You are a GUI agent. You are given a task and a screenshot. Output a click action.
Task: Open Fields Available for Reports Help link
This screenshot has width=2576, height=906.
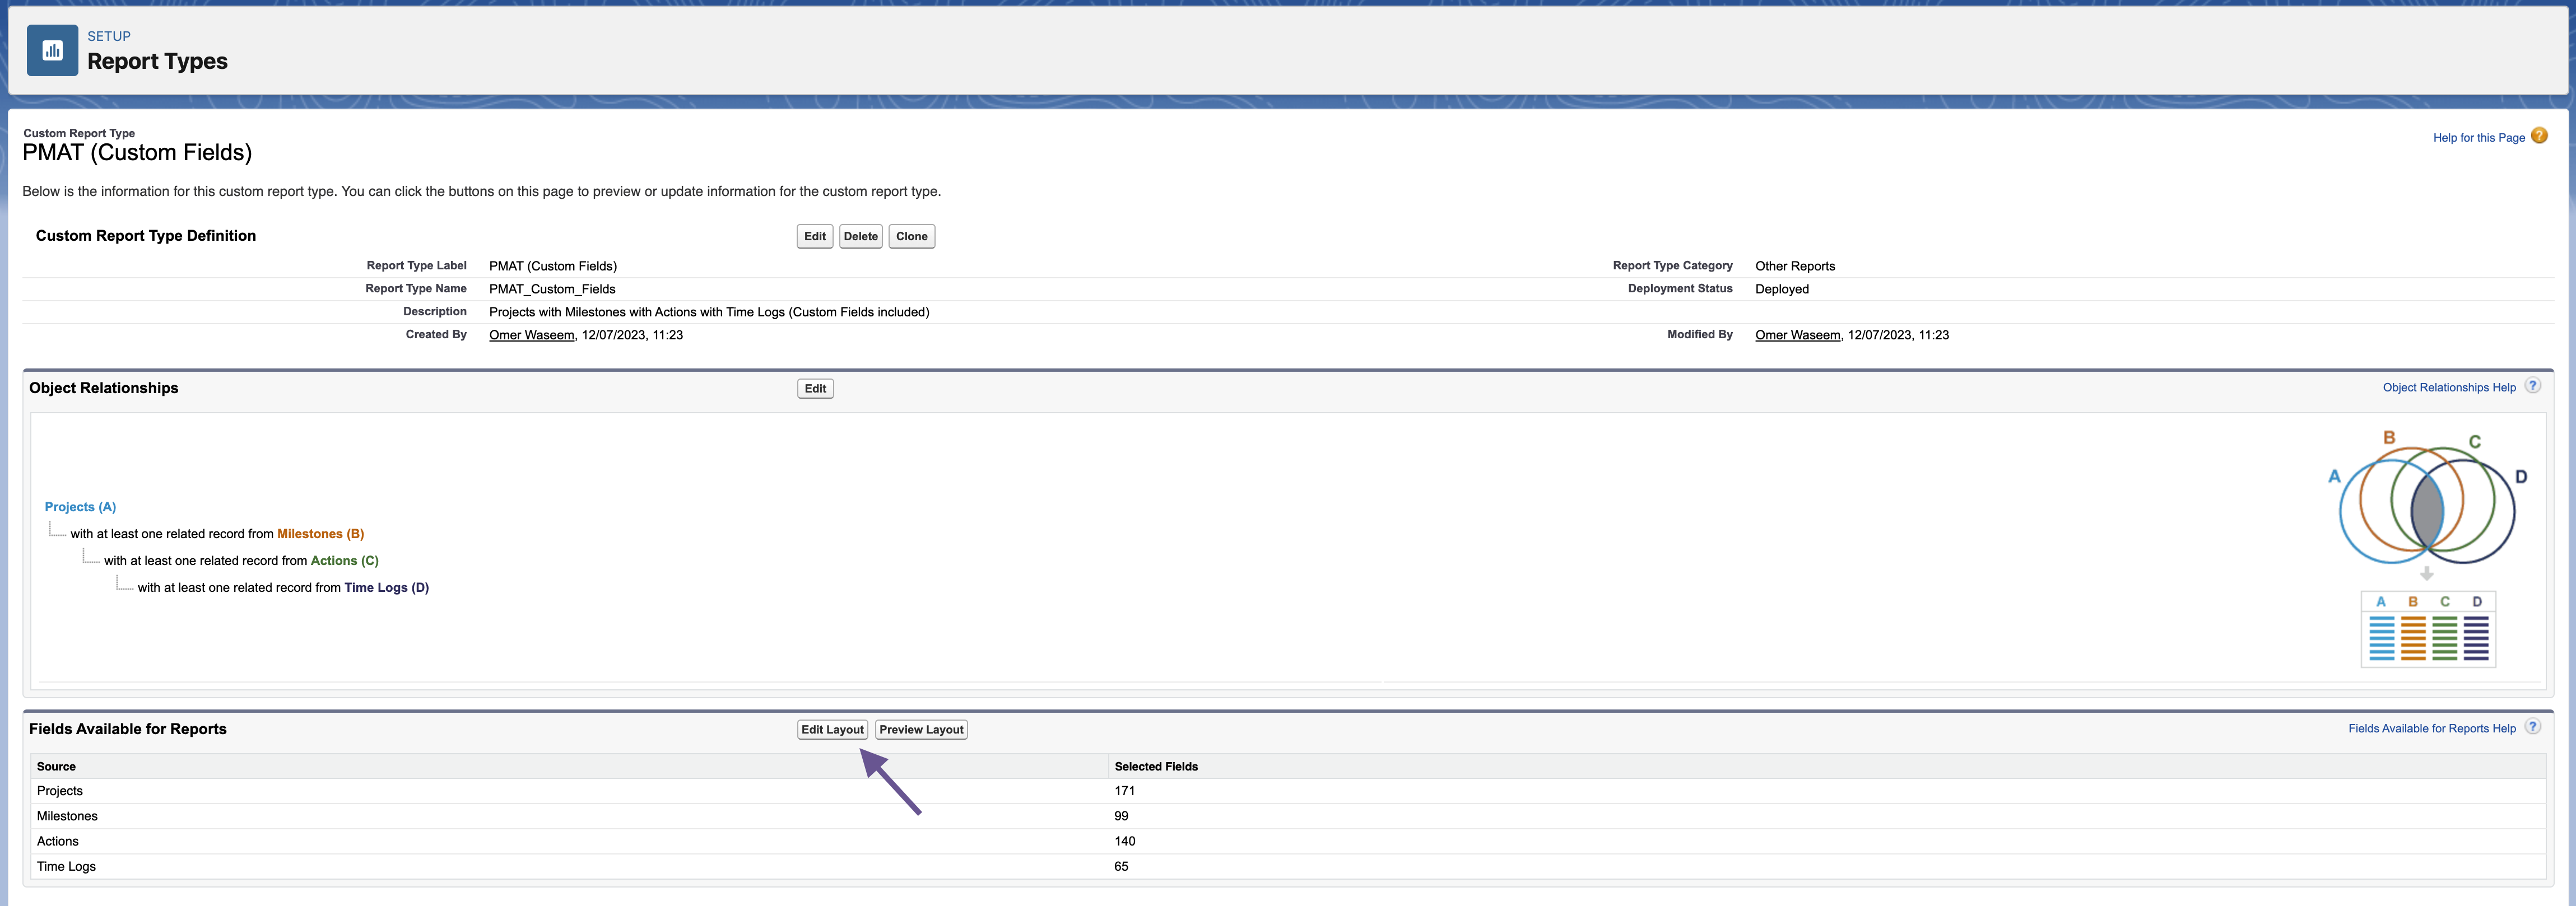(2431, 729)
